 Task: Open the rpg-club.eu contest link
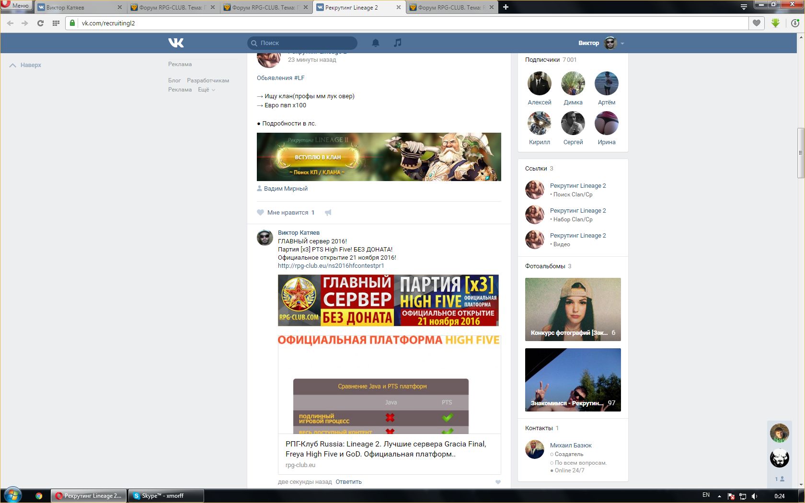pyautogui.click(x=331, y=266)
